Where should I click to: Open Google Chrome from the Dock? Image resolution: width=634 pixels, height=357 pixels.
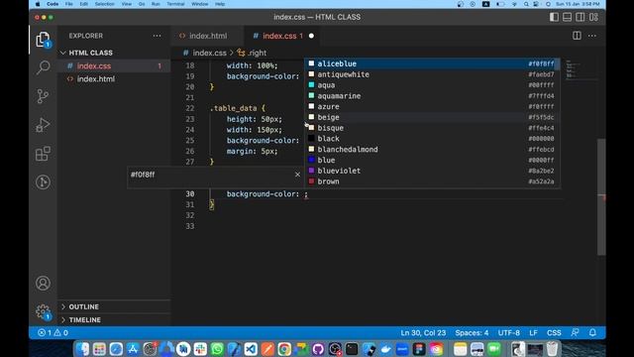point(284,349)
